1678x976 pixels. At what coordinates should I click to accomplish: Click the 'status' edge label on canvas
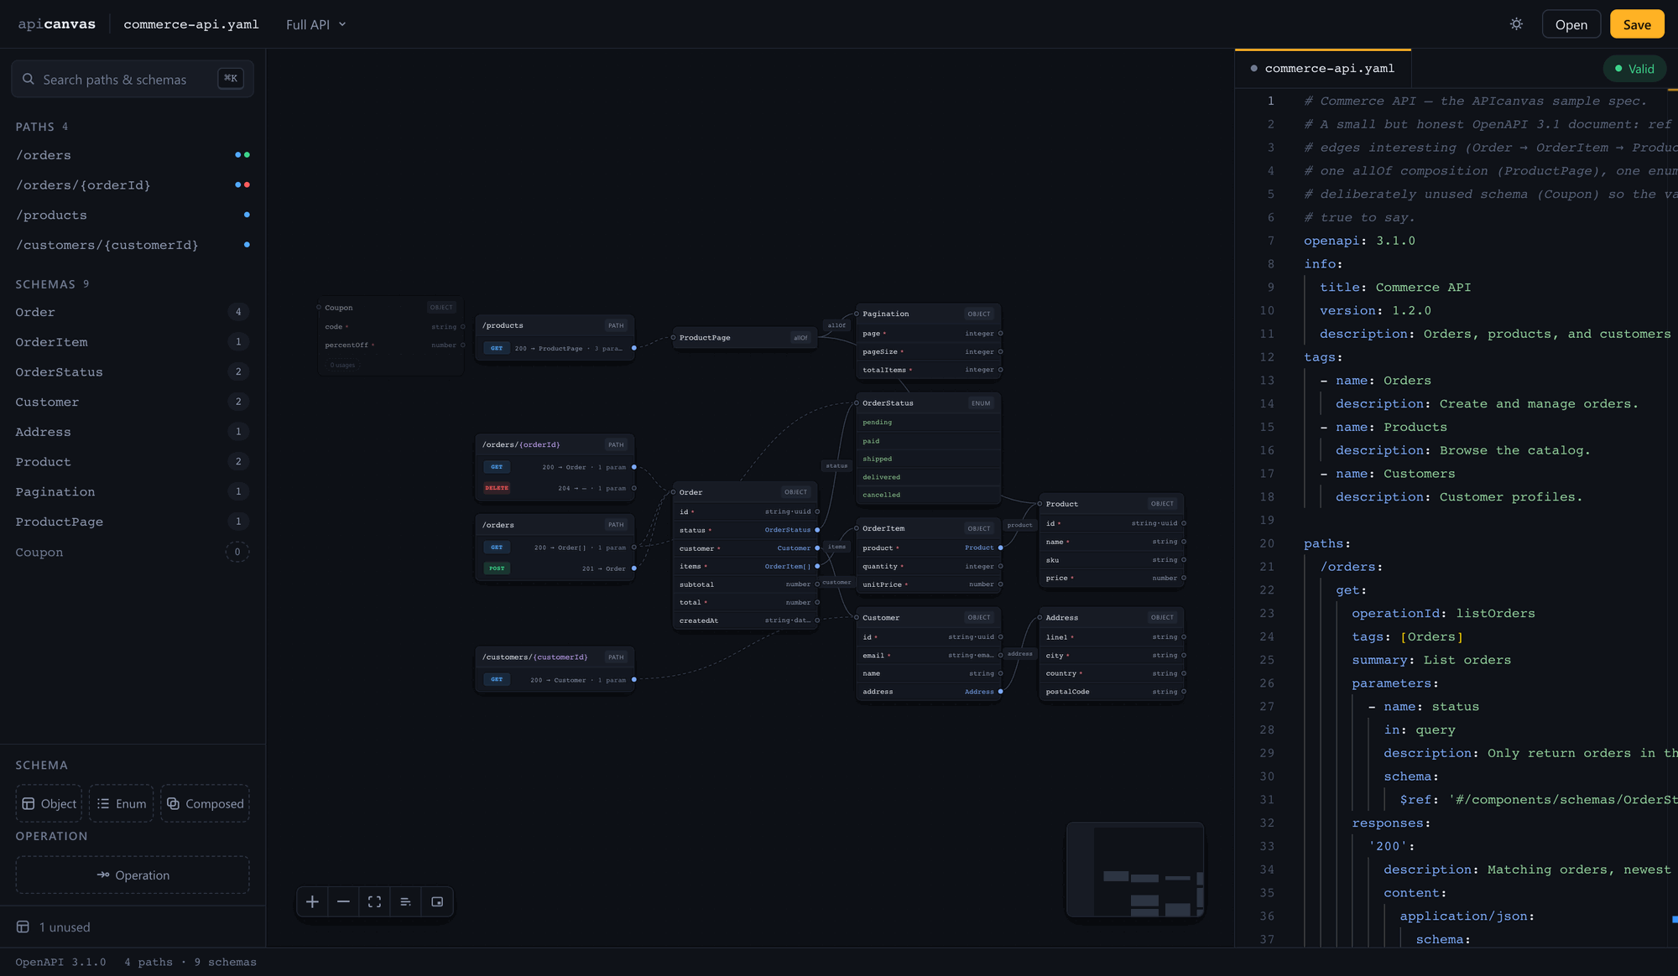click(x=836, y=465)
